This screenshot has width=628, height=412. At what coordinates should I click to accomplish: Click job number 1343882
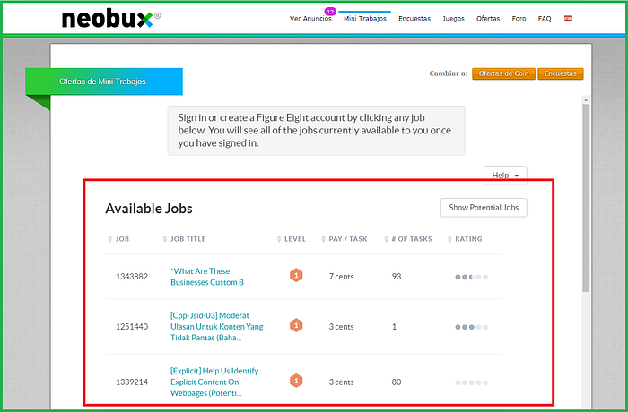point(132,277)
